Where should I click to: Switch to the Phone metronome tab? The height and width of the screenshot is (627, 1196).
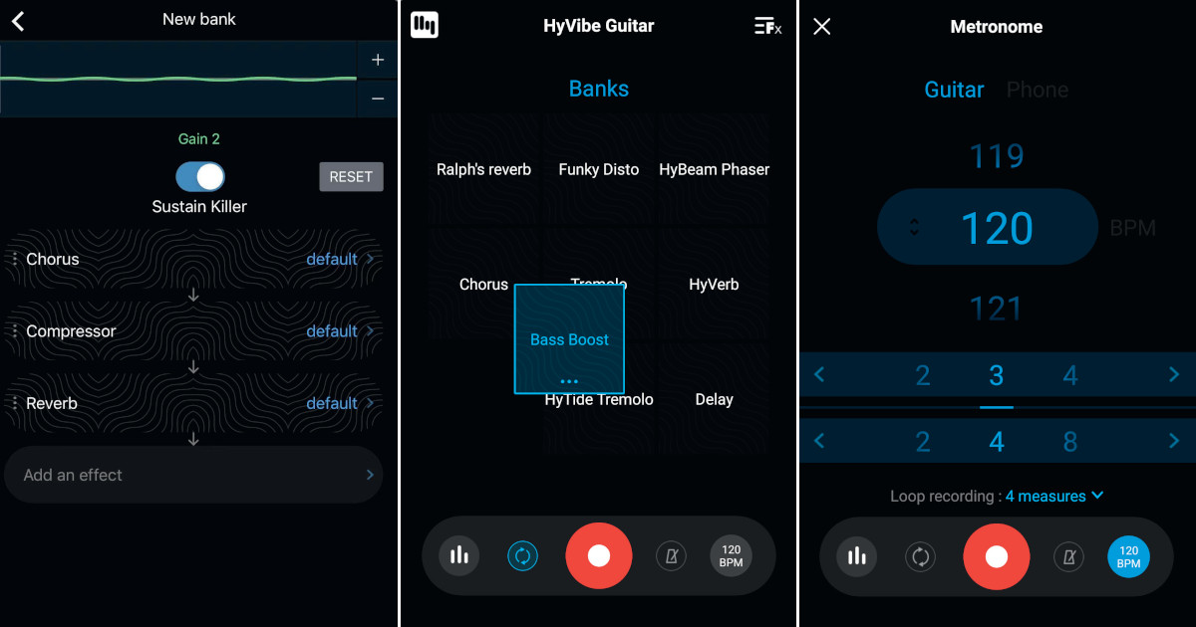tap(1038, 90)
